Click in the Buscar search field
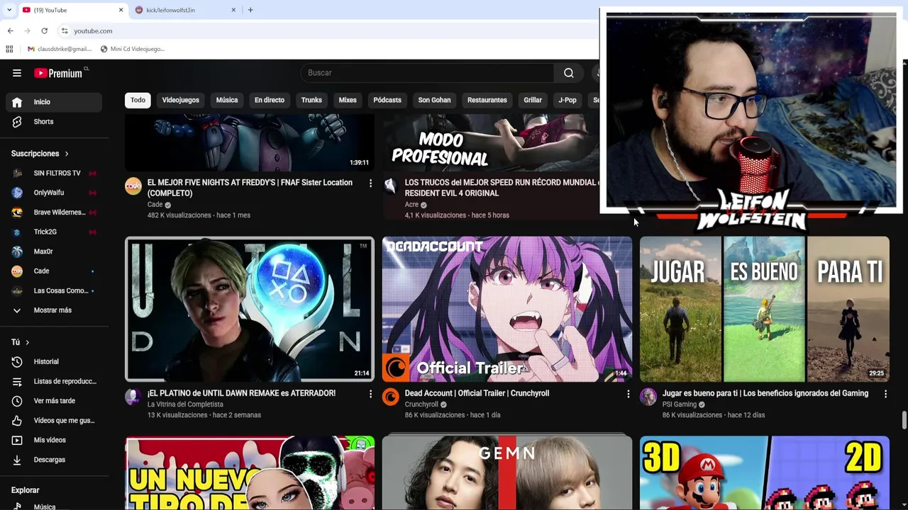Screen dimensions: 908x510 [x=427, y=73]
